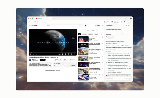Open the Cosmic Dawn video thumbnail
Image resolution: width=160 pixels, height=98 pixels.
coord(83,39)
